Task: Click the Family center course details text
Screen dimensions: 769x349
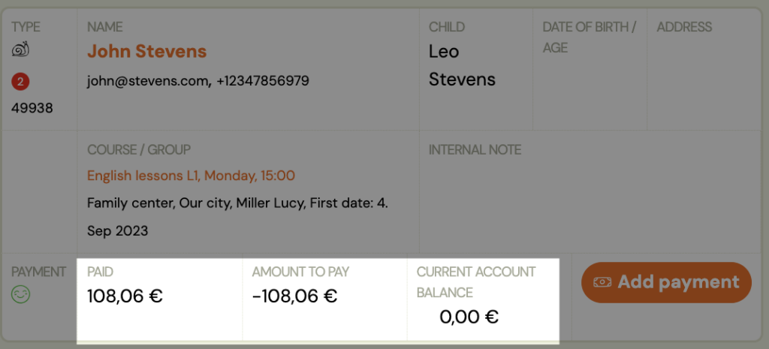Action: tap(238, 217)
